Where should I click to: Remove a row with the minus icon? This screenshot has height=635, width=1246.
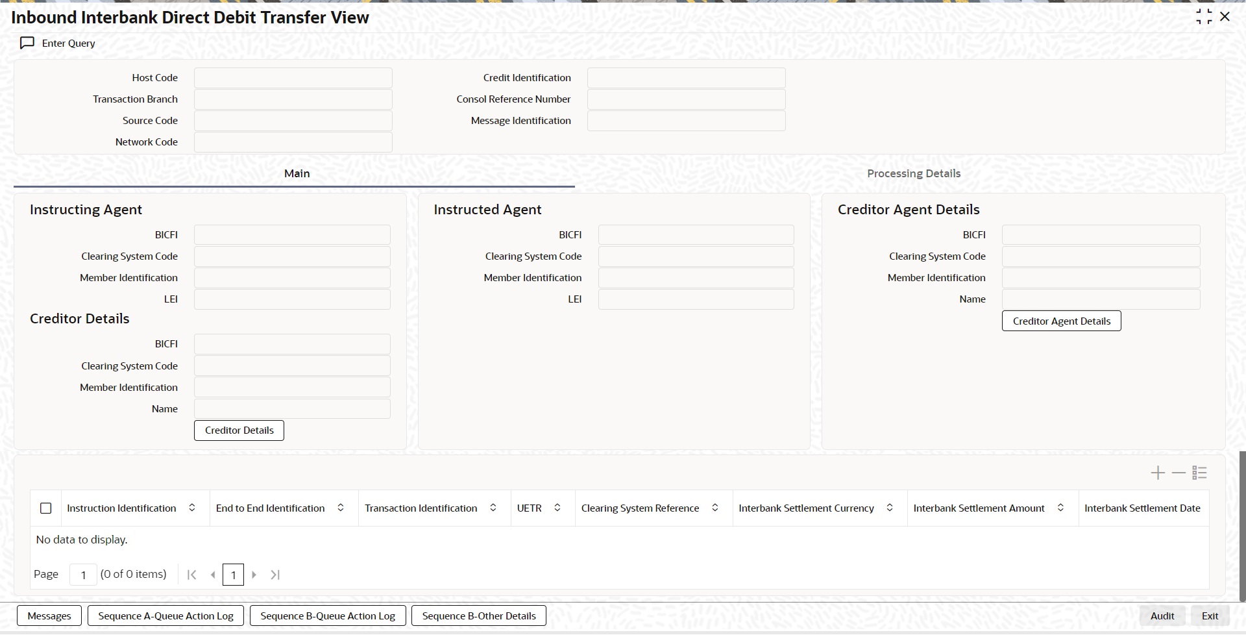click(1179, 473)
